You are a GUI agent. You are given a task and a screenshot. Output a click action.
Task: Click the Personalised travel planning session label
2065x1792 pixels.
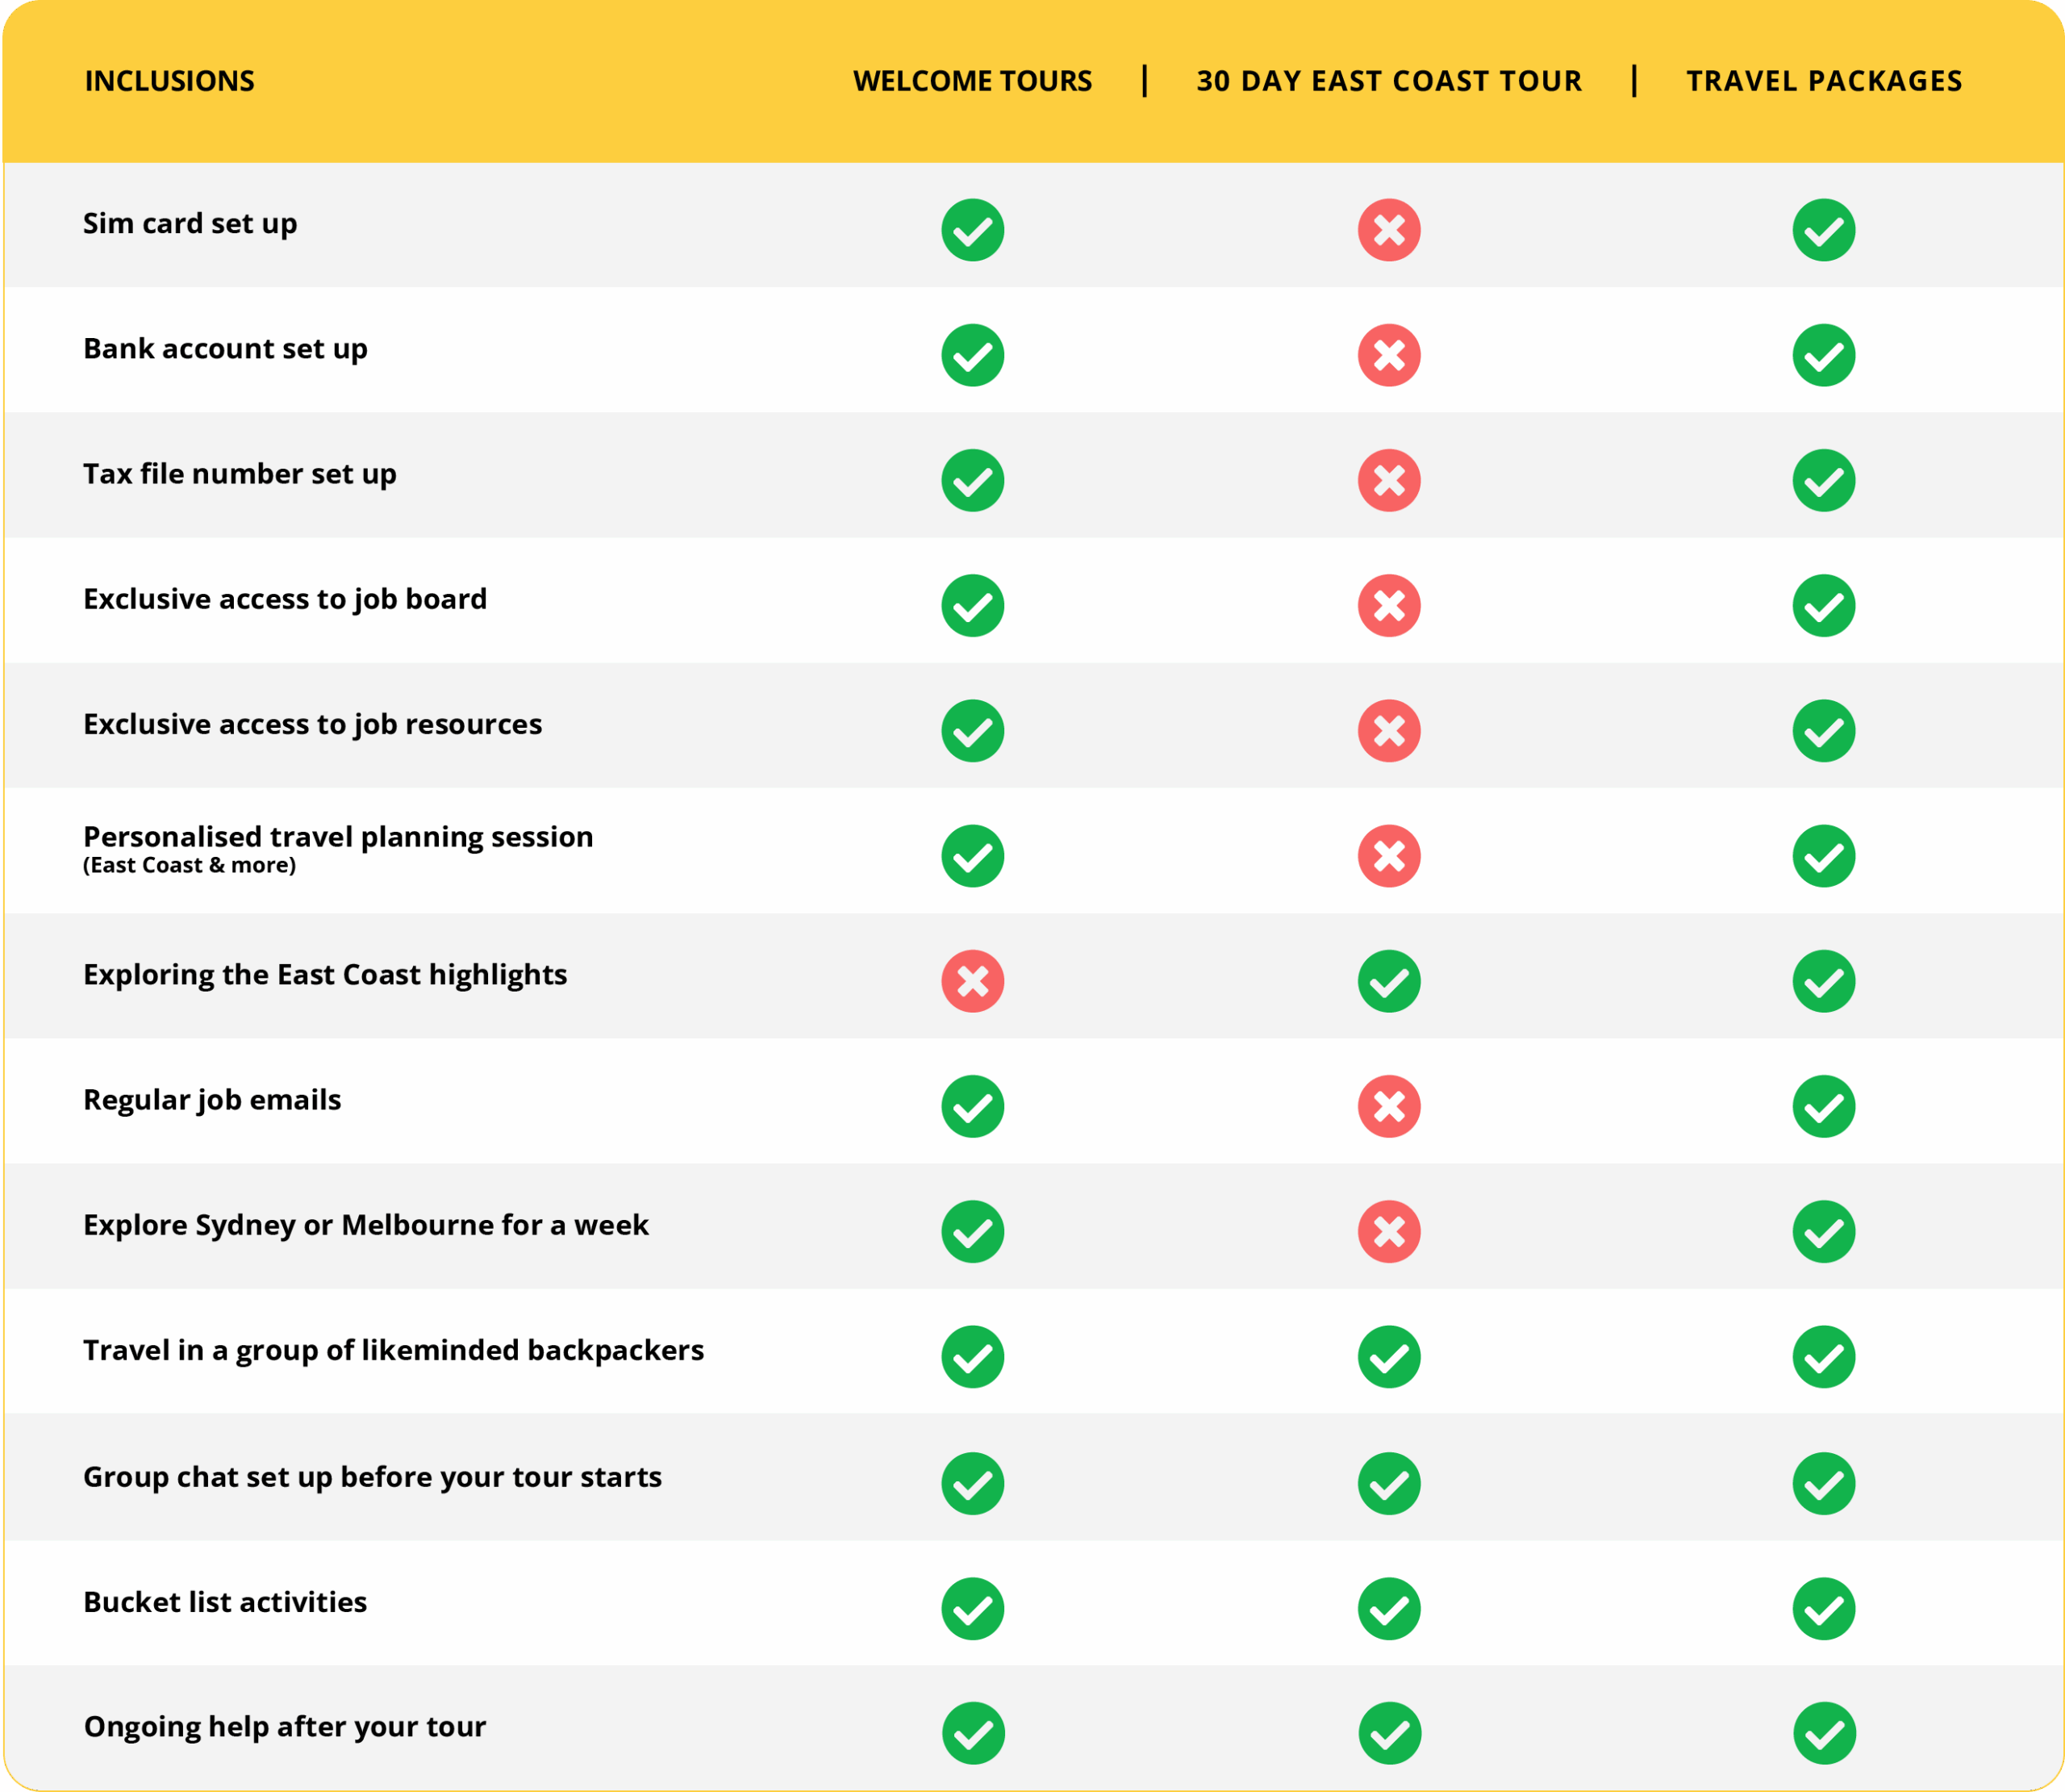(338, 837)
